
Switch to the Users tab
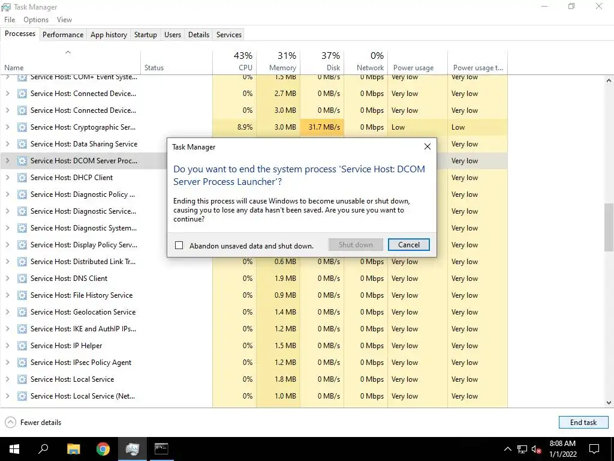pyautogui.click(x=172, y=34)
